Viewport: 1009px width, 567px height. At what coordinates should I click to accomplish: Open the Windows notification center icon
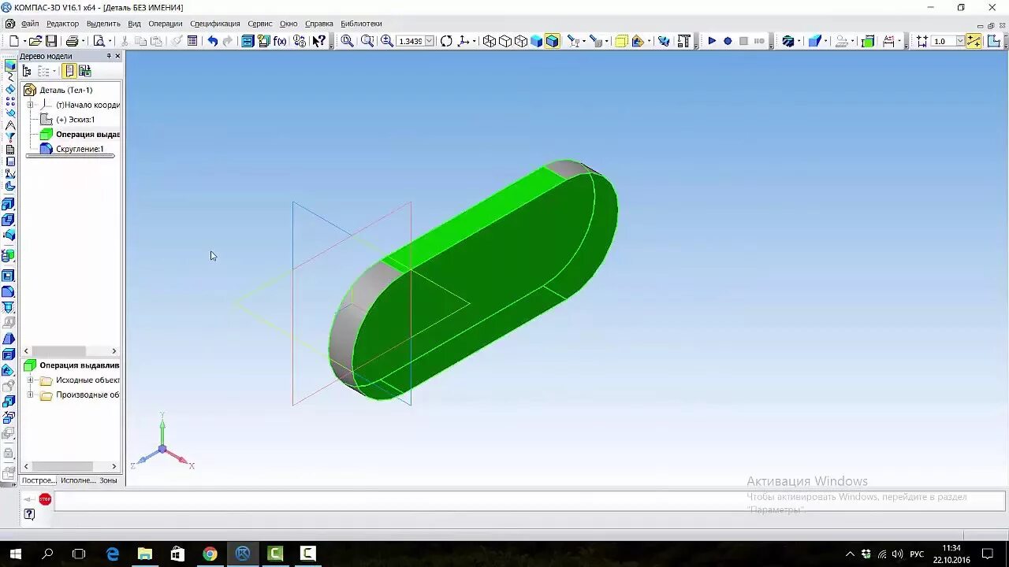988,554
